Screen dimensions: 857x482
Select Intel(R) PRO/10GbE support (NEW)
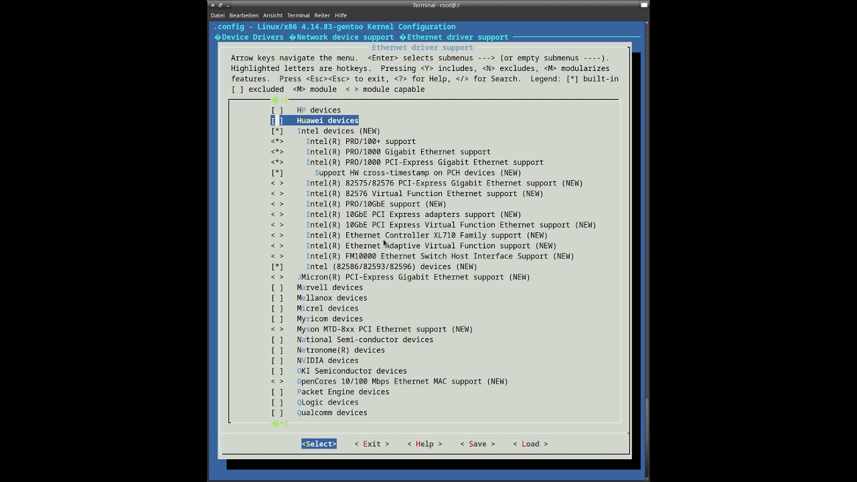tap(376, 204)
